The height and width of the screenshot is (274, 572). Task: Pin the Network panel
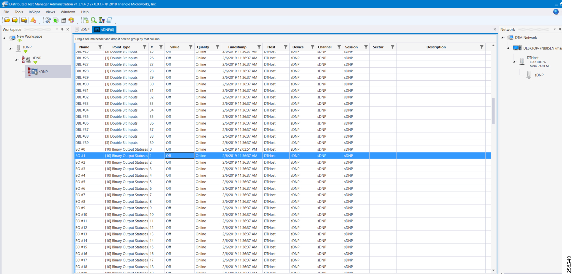point(560,29)
